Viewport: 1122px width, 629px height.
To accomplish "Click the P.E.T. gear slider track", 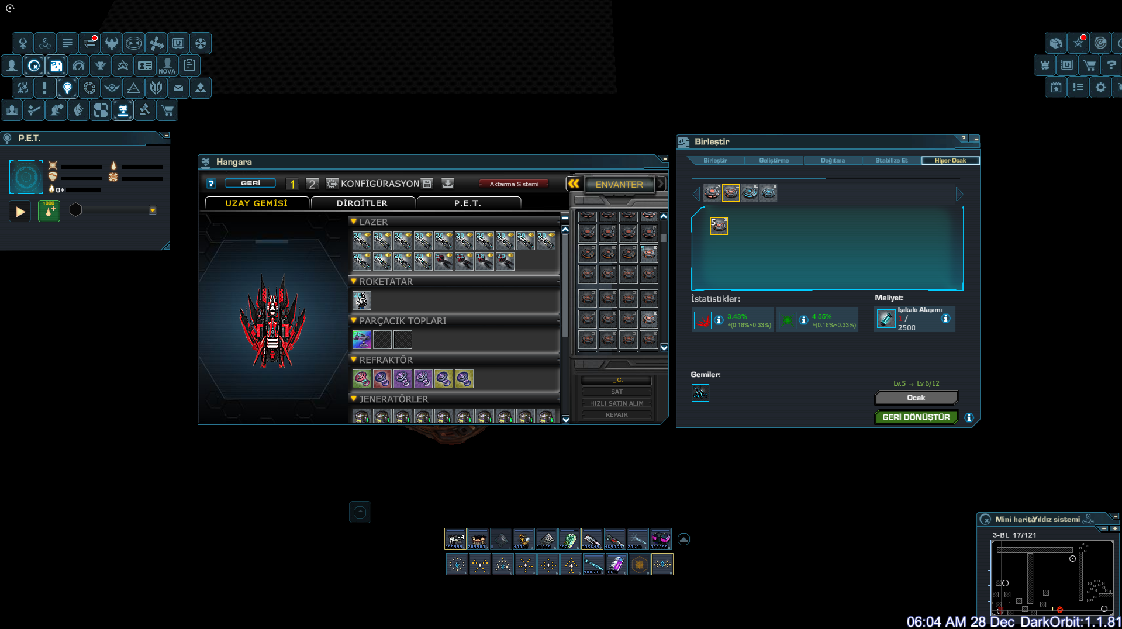I will click(x=116, y=210).
